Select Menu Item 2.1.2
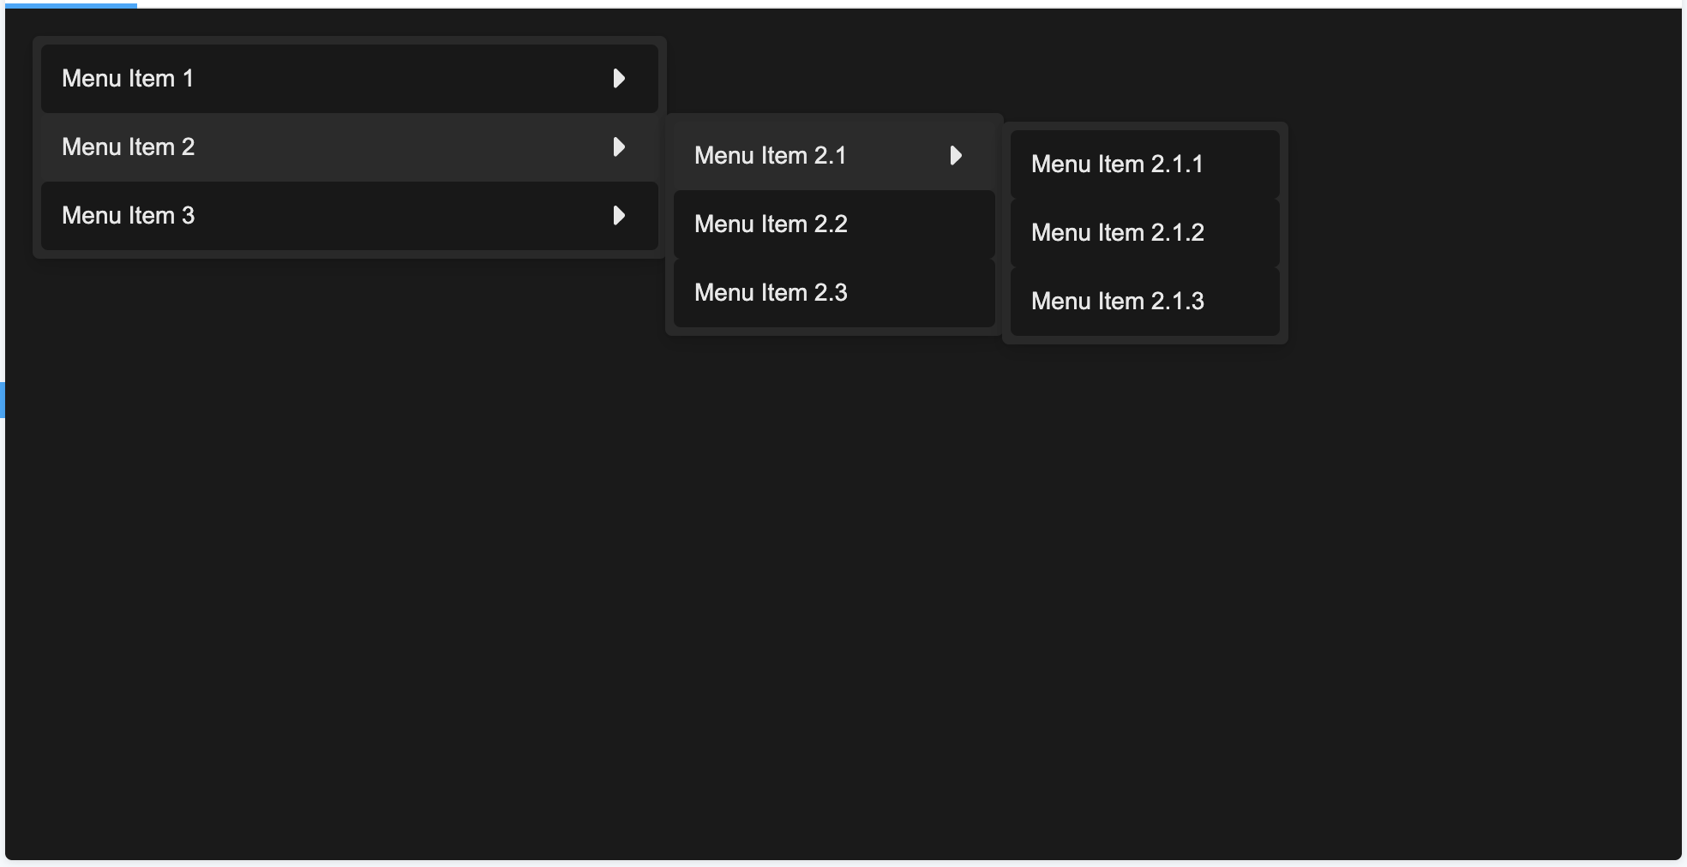The height and width of the screenshot is (867, 1687). pyautogui.click(x=1145, y=233)
